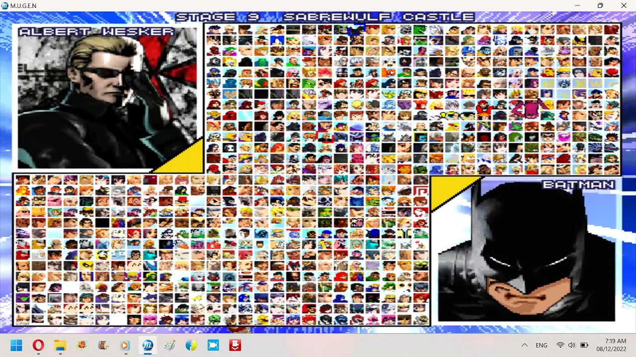The height and width of the screenshot is (357, 636).
Task: Click the Albert Wesker portrait
Action: [x=107, y=98]
